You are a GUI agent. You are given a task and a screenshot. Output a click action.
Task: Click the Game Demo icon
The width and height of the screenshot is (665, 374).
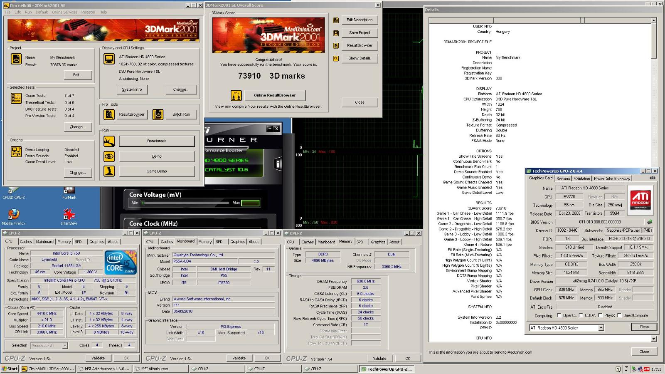click(109, 171)
